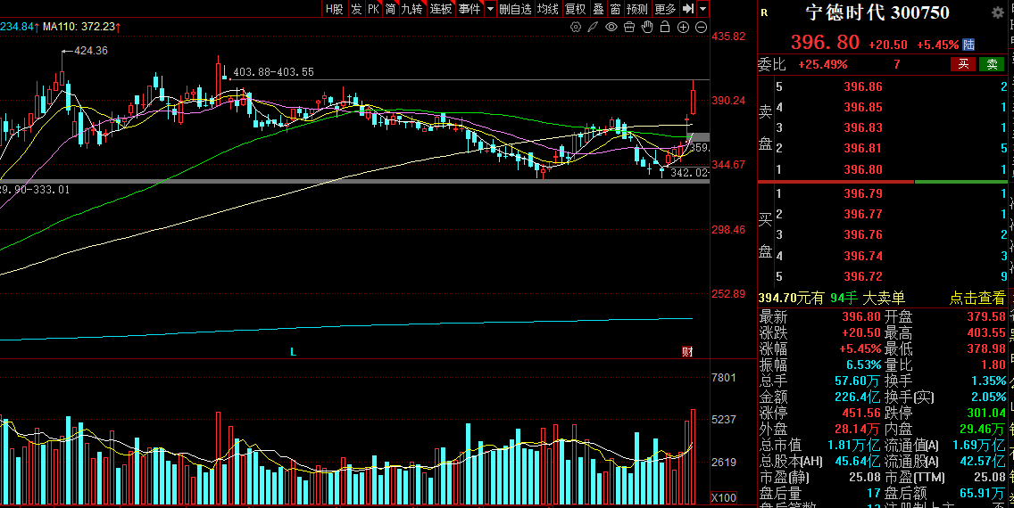Open the toolbox briefcase icon

[629, 28]
